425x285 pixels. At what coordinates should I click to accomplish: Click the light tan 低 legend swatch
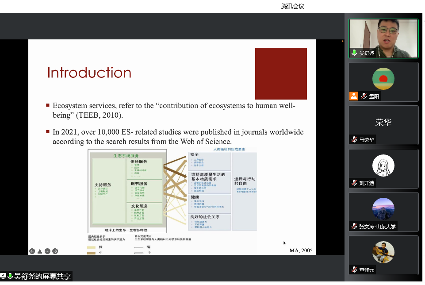91,247
